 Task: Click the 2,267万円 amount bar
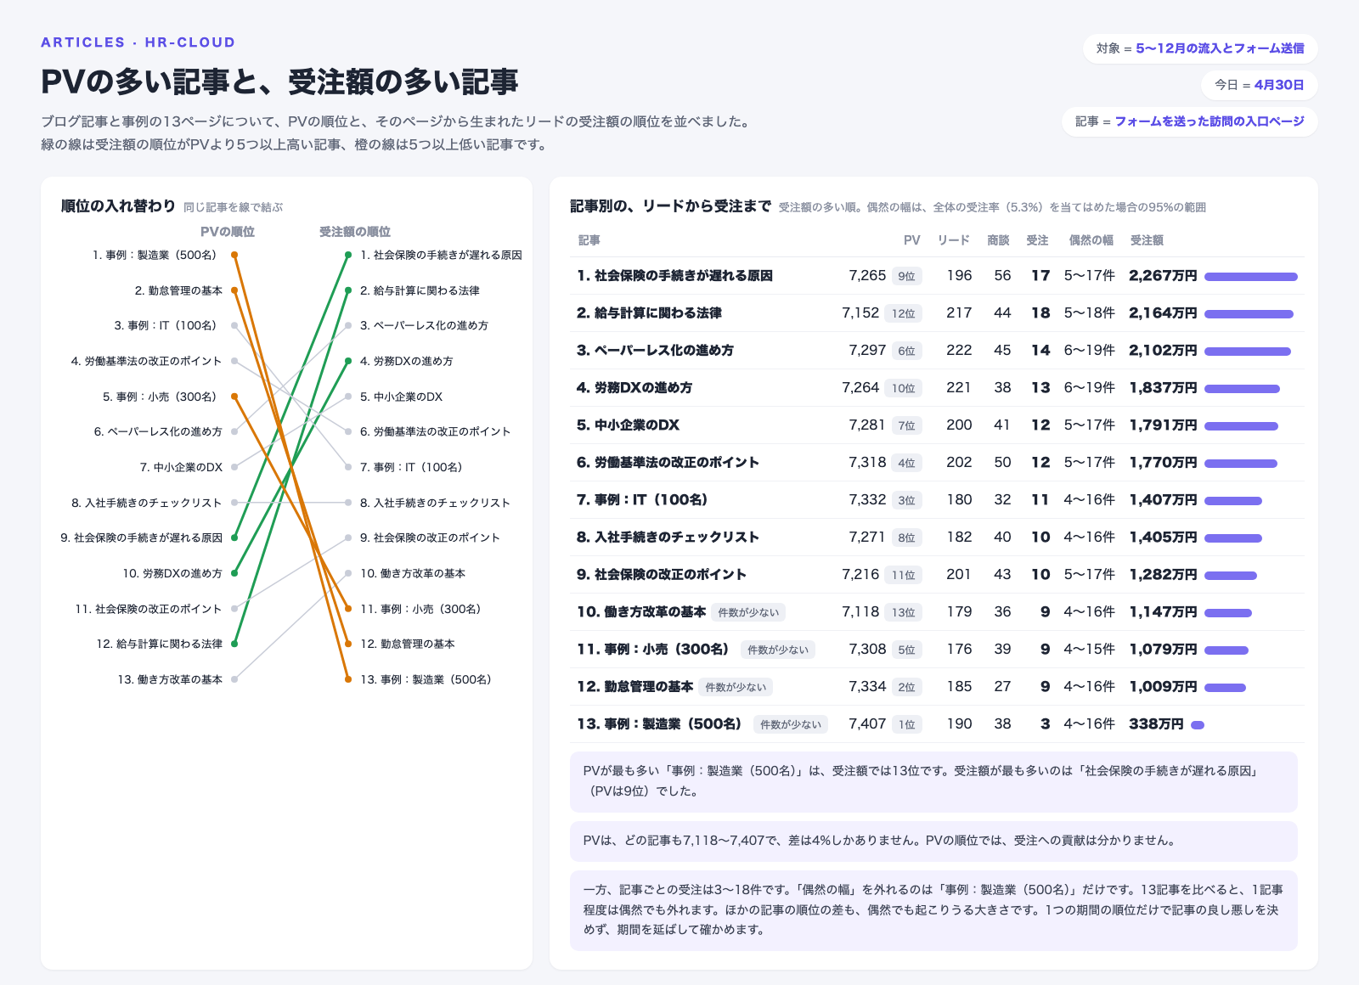(1250, 277)
